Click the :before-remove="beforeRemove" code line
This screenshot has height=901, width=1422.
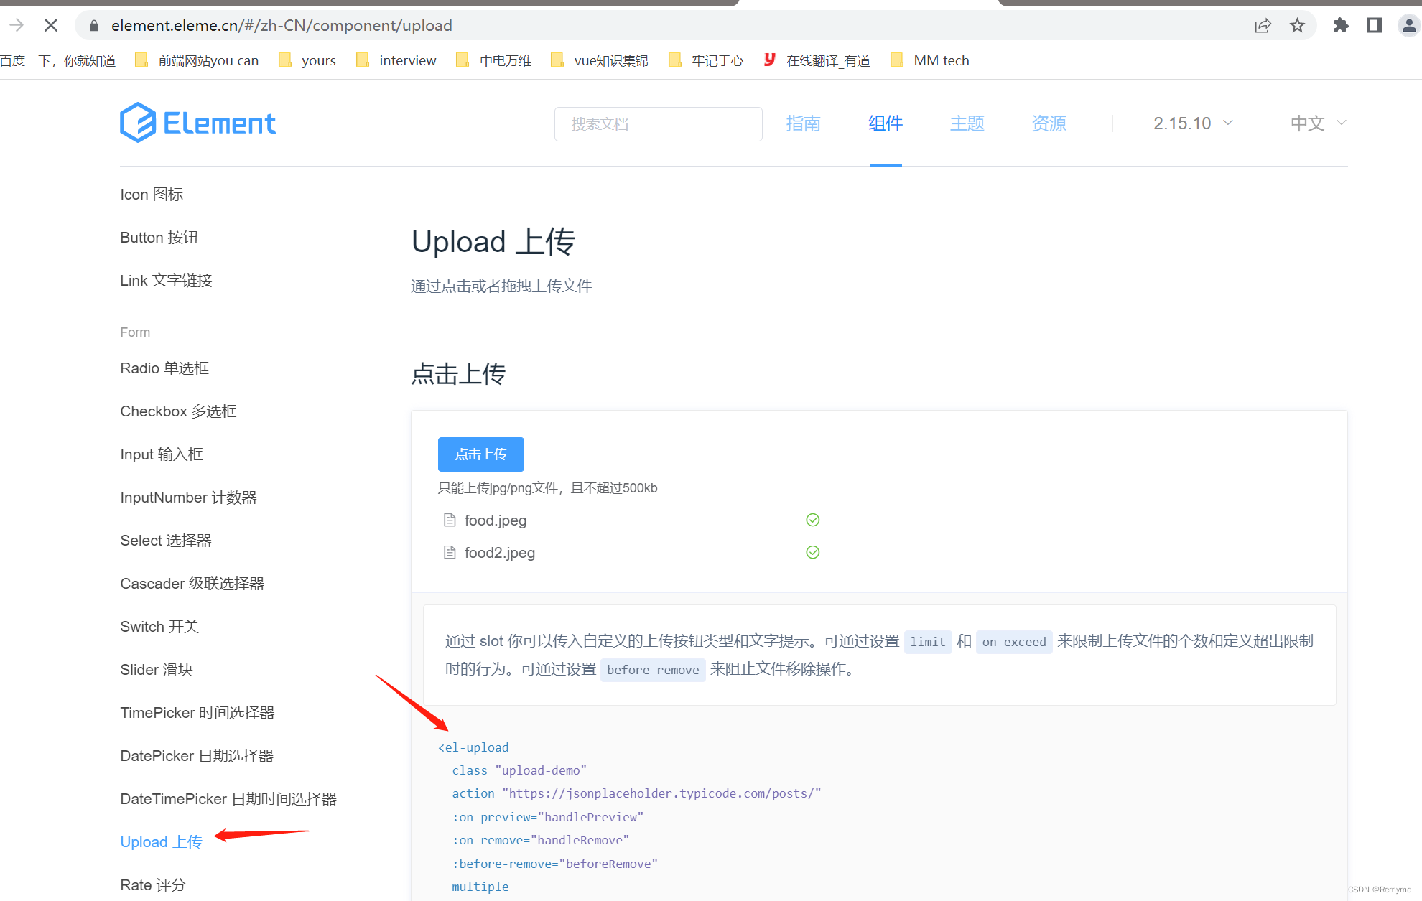point(554,864)
